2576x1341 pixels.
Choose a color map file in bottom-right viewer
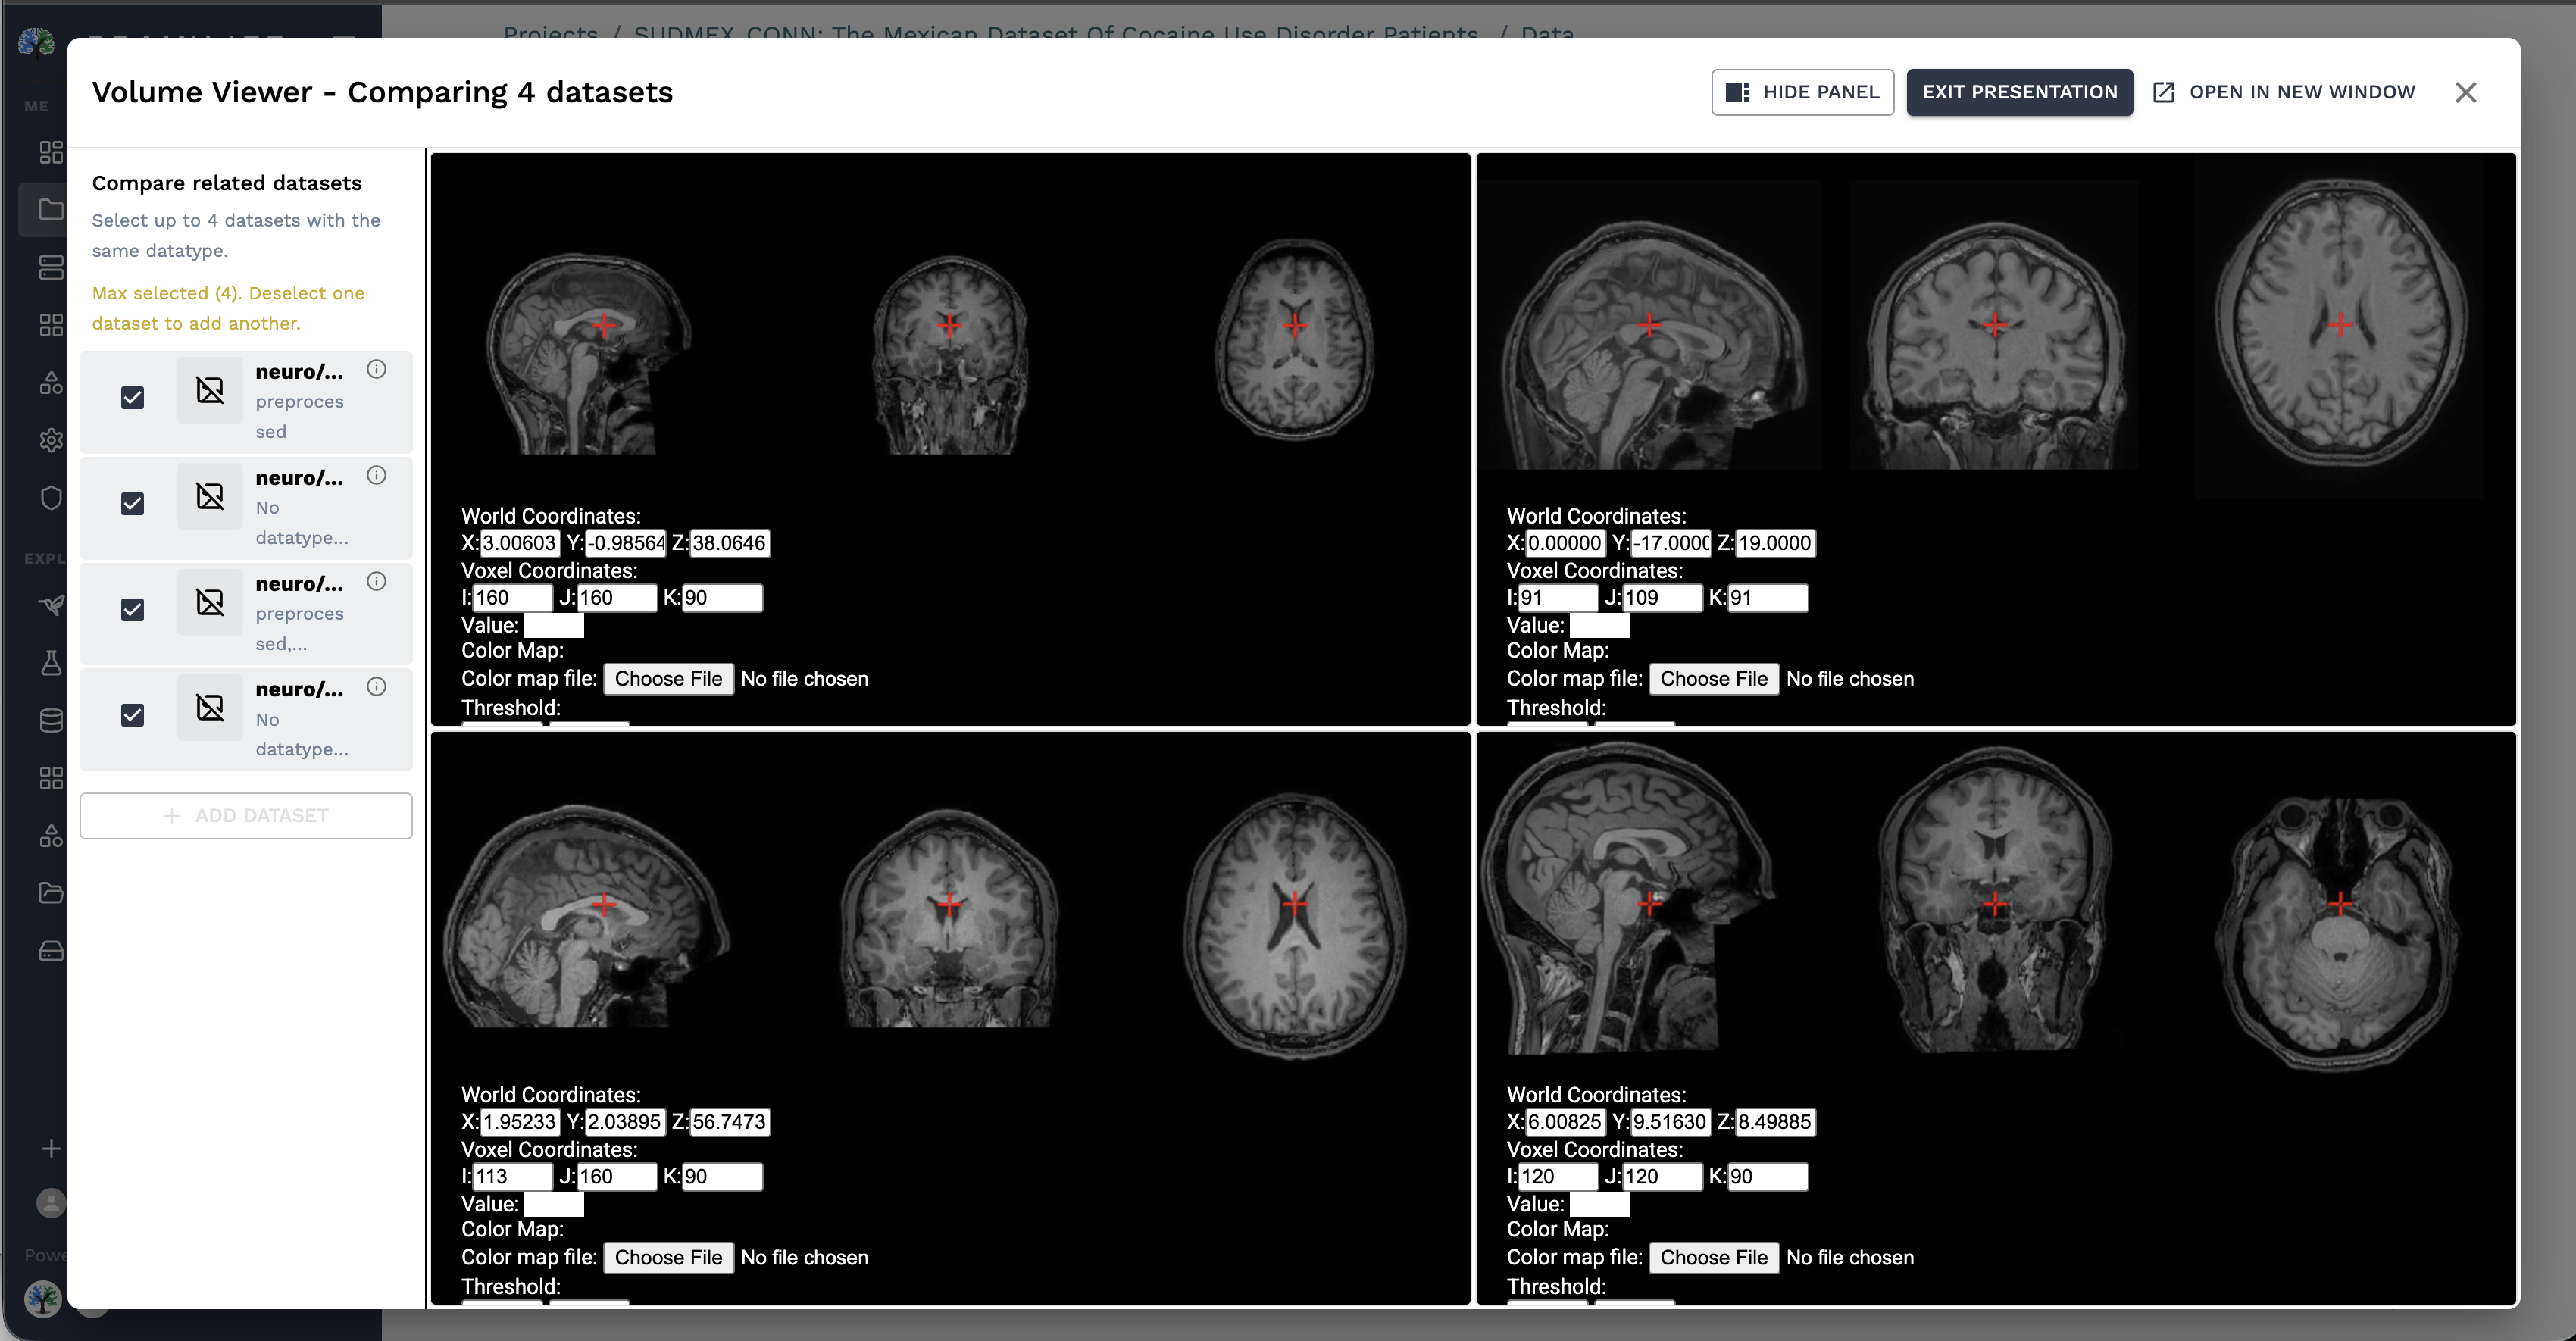[1713, 1258]
